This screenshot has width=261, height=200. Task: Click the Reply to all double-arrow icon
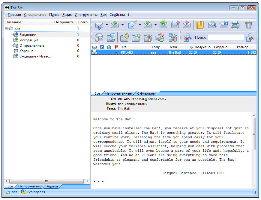(x=163, y=25)
